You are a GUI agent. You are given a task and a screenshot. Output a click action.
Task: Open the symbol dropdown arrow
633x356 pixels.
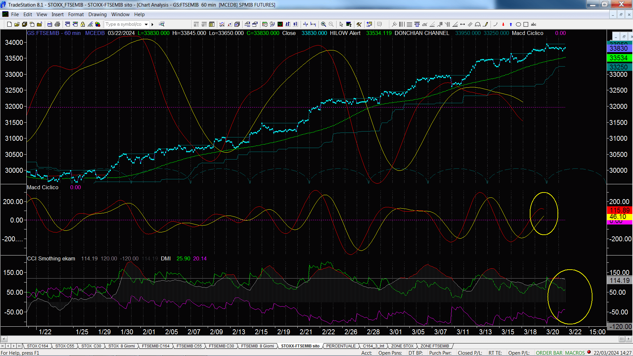[146, 24]
